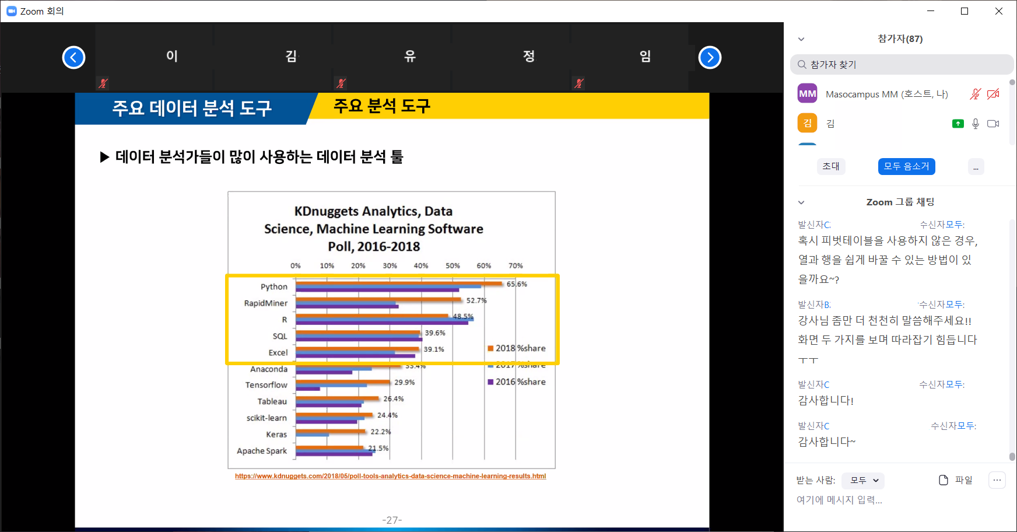Image resolution: width=1017 pixels, height=532 pixels.
Task: Collapse the 참가자(87) participants panel
Action: point(801,39)
